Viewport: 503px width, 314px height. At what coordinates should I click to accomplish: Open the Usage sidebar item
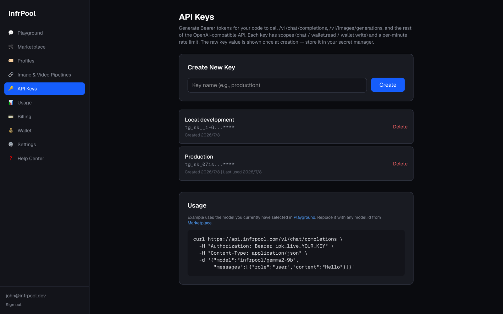point(45,103)
